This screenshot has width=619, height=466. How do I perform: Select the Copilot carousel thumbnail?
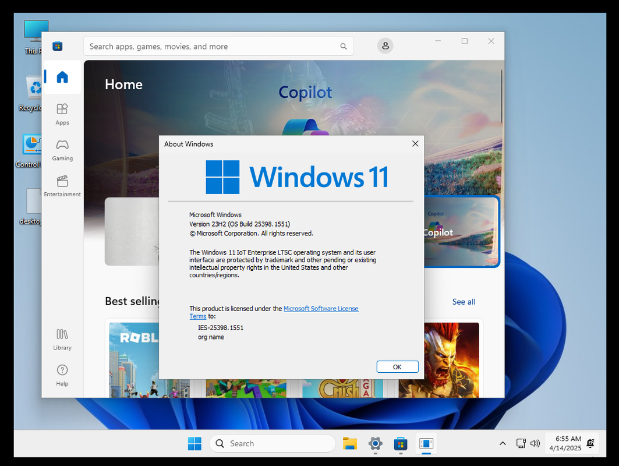point(461,232)
